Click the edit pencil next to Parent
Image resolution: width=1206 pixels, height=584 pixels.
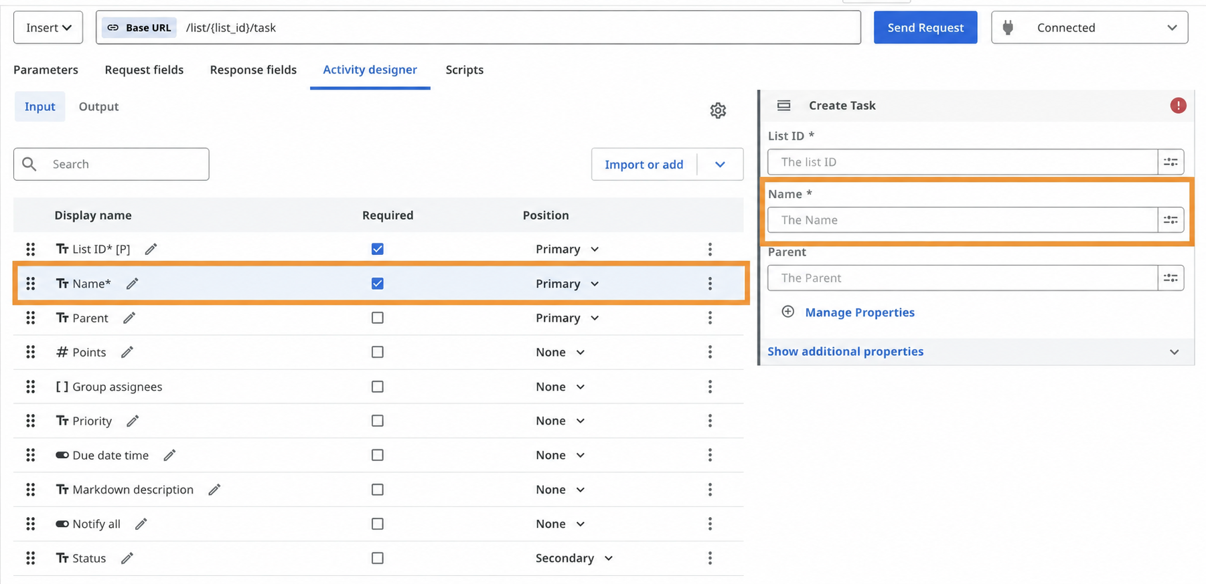click(129, 318)
